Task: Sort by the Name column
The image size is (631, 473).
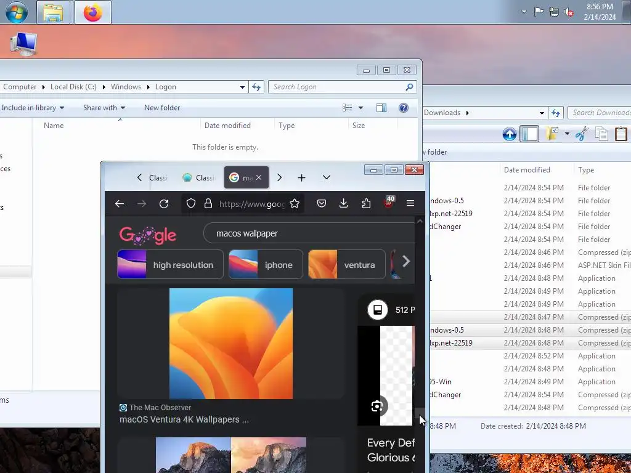Action: (x=54, y=126)
